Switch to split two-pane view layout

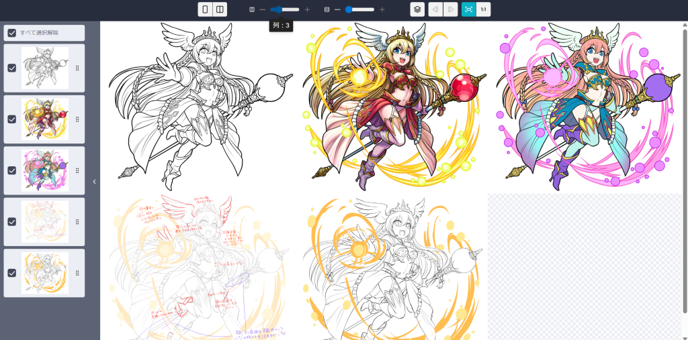point(220,9)
